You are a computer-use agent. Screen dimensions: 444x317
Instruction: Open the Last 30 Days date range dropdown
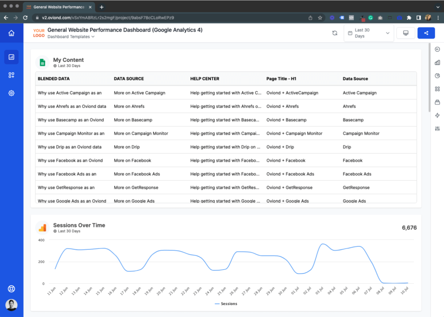[369, 33]
